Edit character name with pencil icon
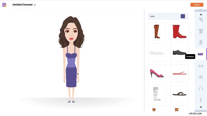The width and height of the screenshot is (207, 116). coord(35,5)
